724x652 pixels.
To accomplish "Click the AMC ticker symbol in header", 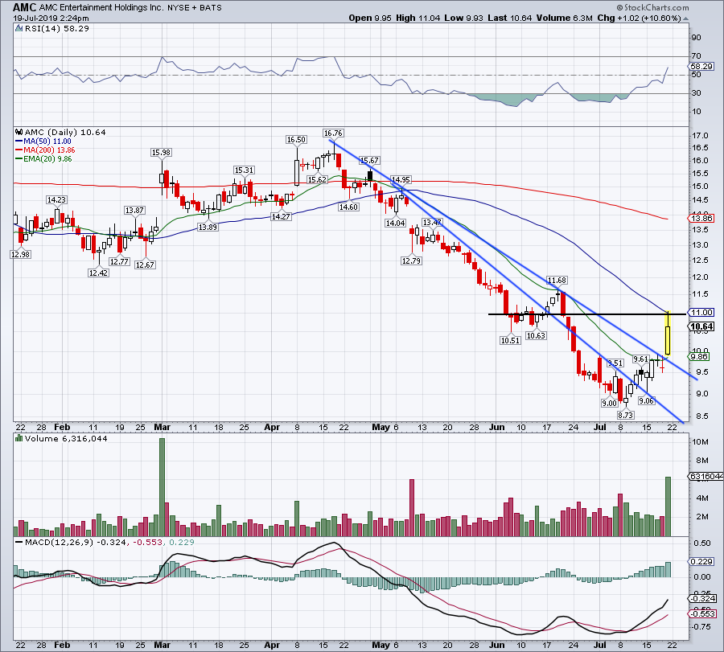I will 24,7.
